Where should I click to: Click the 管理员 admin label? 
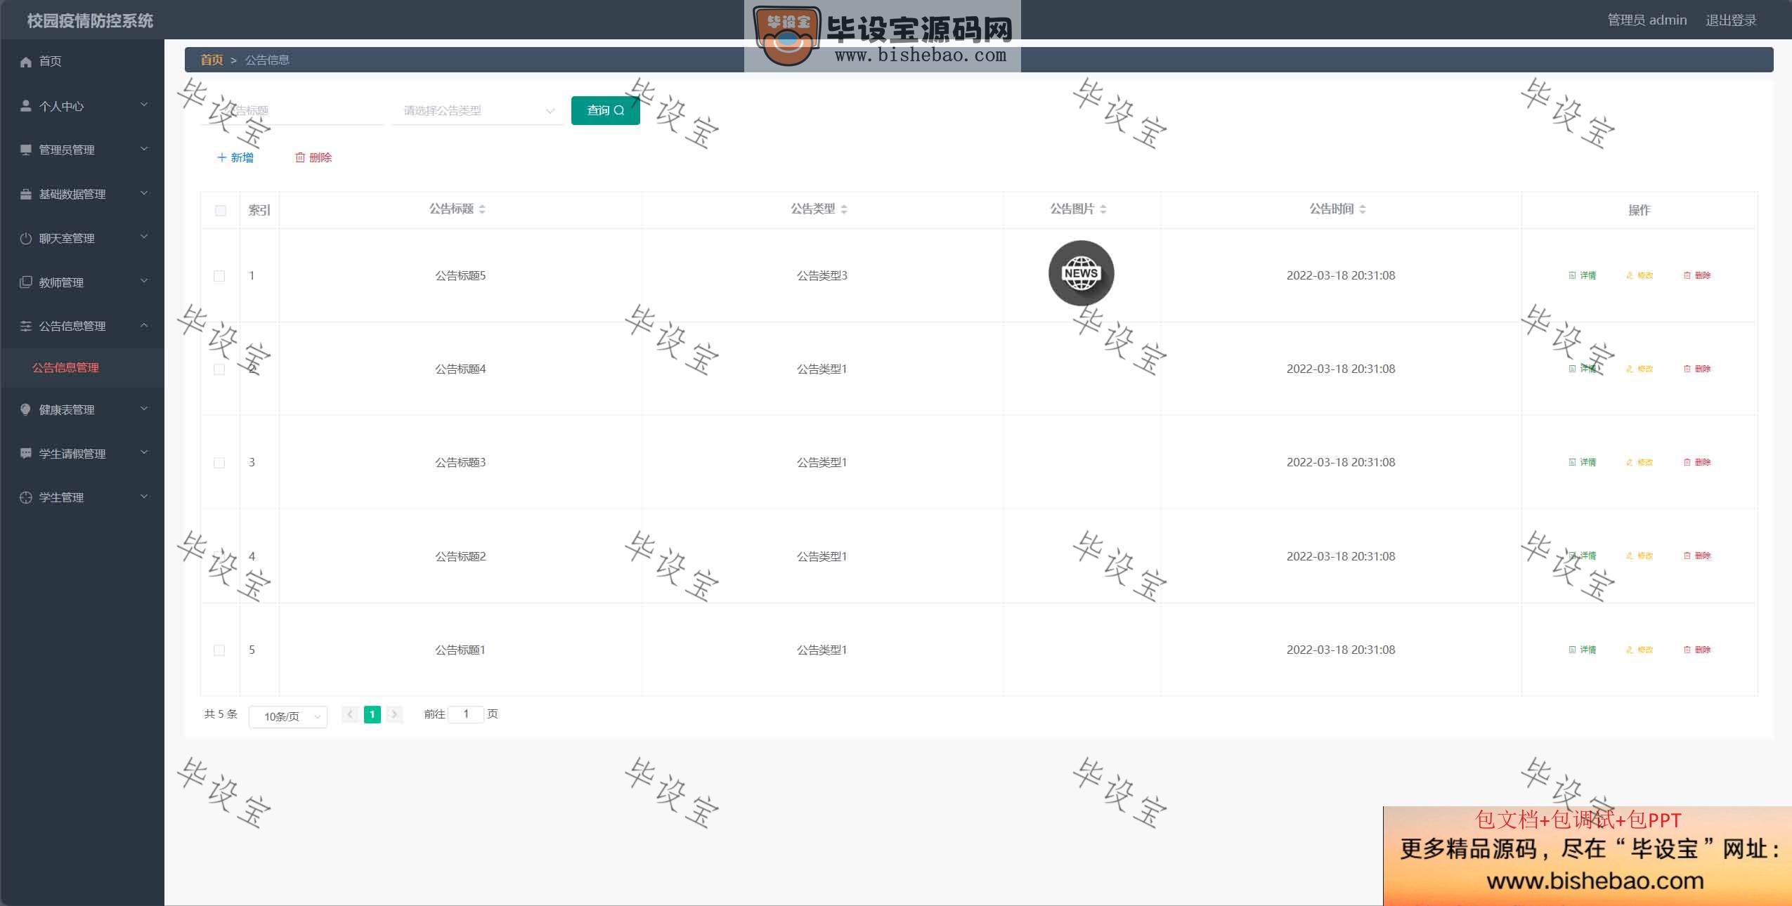tap(1647, 20)
